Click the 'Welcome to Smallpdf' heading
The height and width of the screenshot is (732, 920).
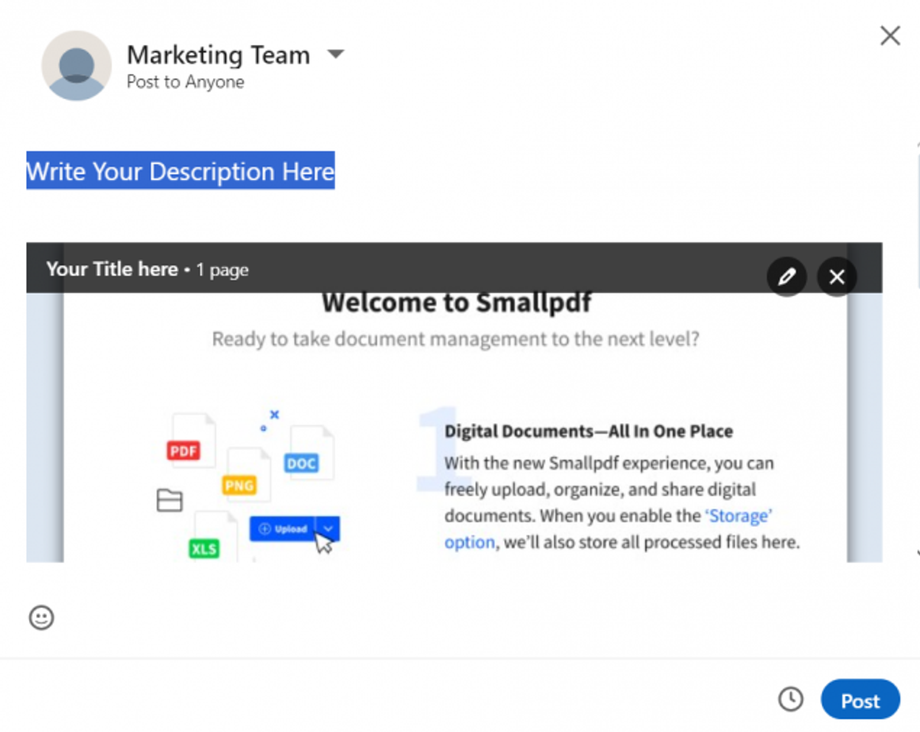click(x=457, y=303)
